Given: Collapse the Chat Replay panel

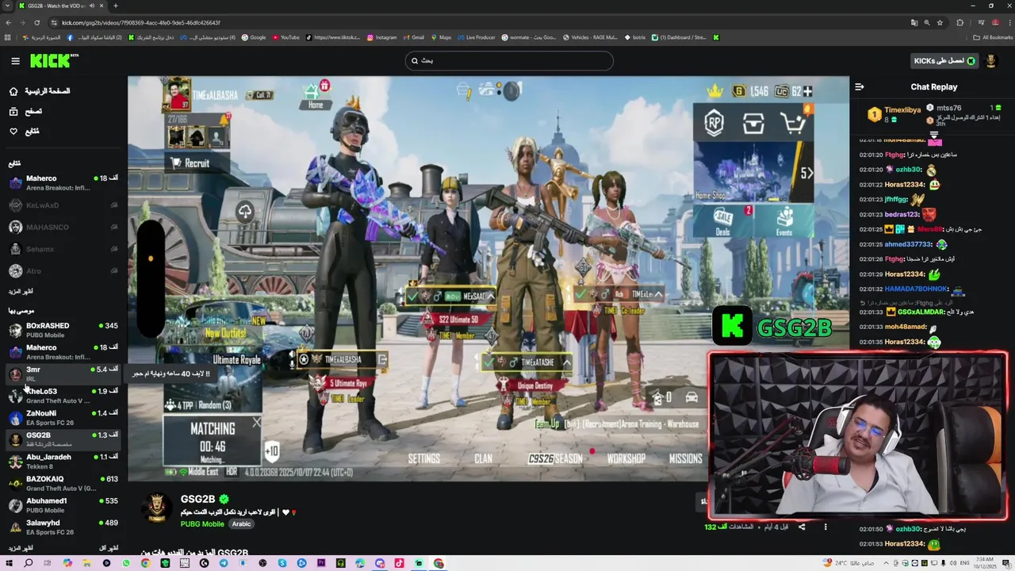Looking at the screenshot, I should click(860, 87).
